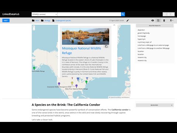Select 'Link from a Wikipage to an external page'
Screen dimensions: 177x133
tap(153, 45)
